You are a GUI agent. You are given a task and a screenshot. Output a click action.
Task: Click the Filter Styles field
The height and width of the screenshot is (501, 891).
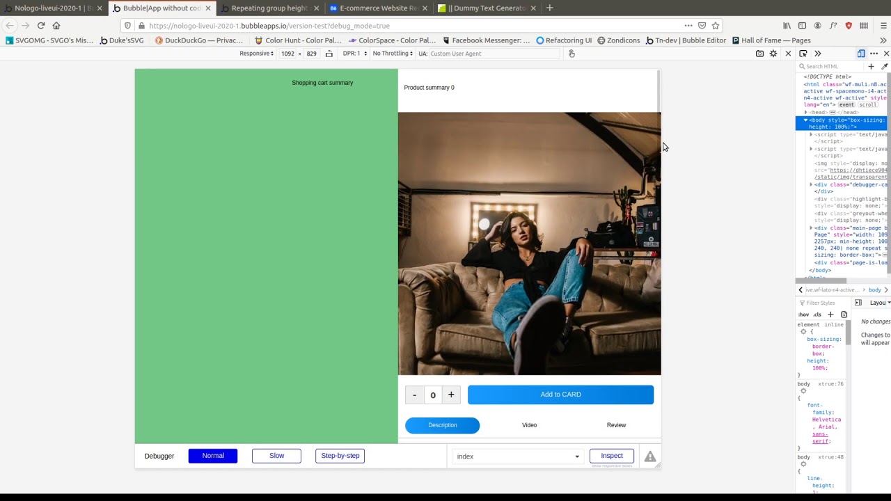(823, 303)
